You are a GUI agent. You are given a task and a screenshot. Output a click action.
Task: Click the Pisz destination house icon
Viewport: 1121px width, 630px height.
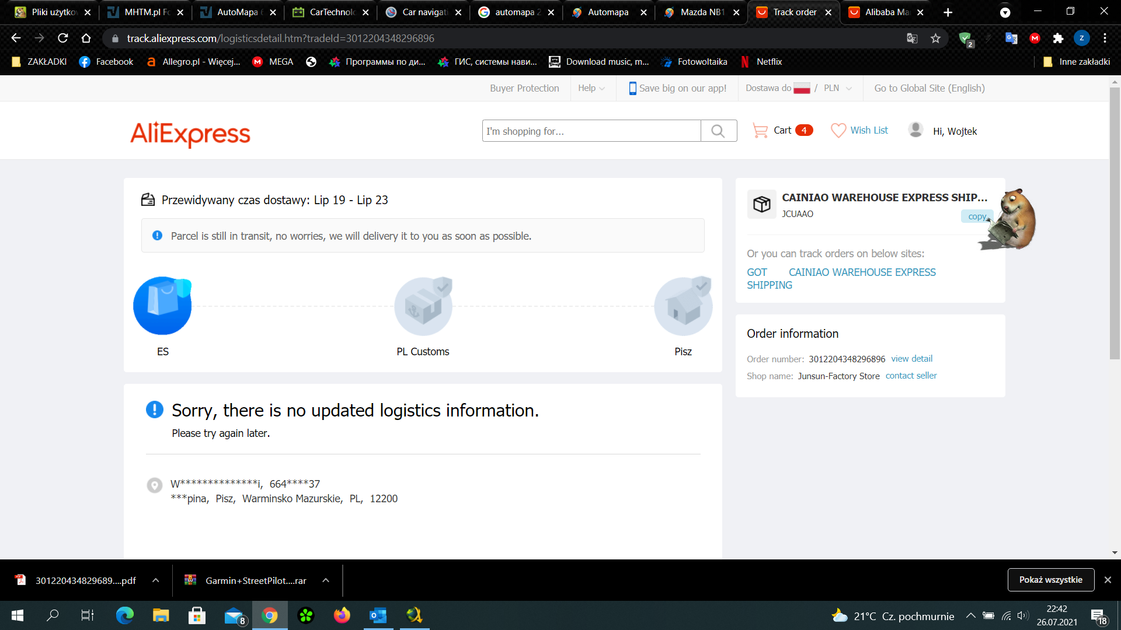[x=683, y=306]
